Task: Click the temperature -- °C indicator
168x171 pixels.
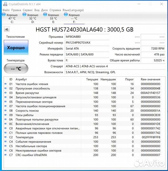Action: (16, 69)
